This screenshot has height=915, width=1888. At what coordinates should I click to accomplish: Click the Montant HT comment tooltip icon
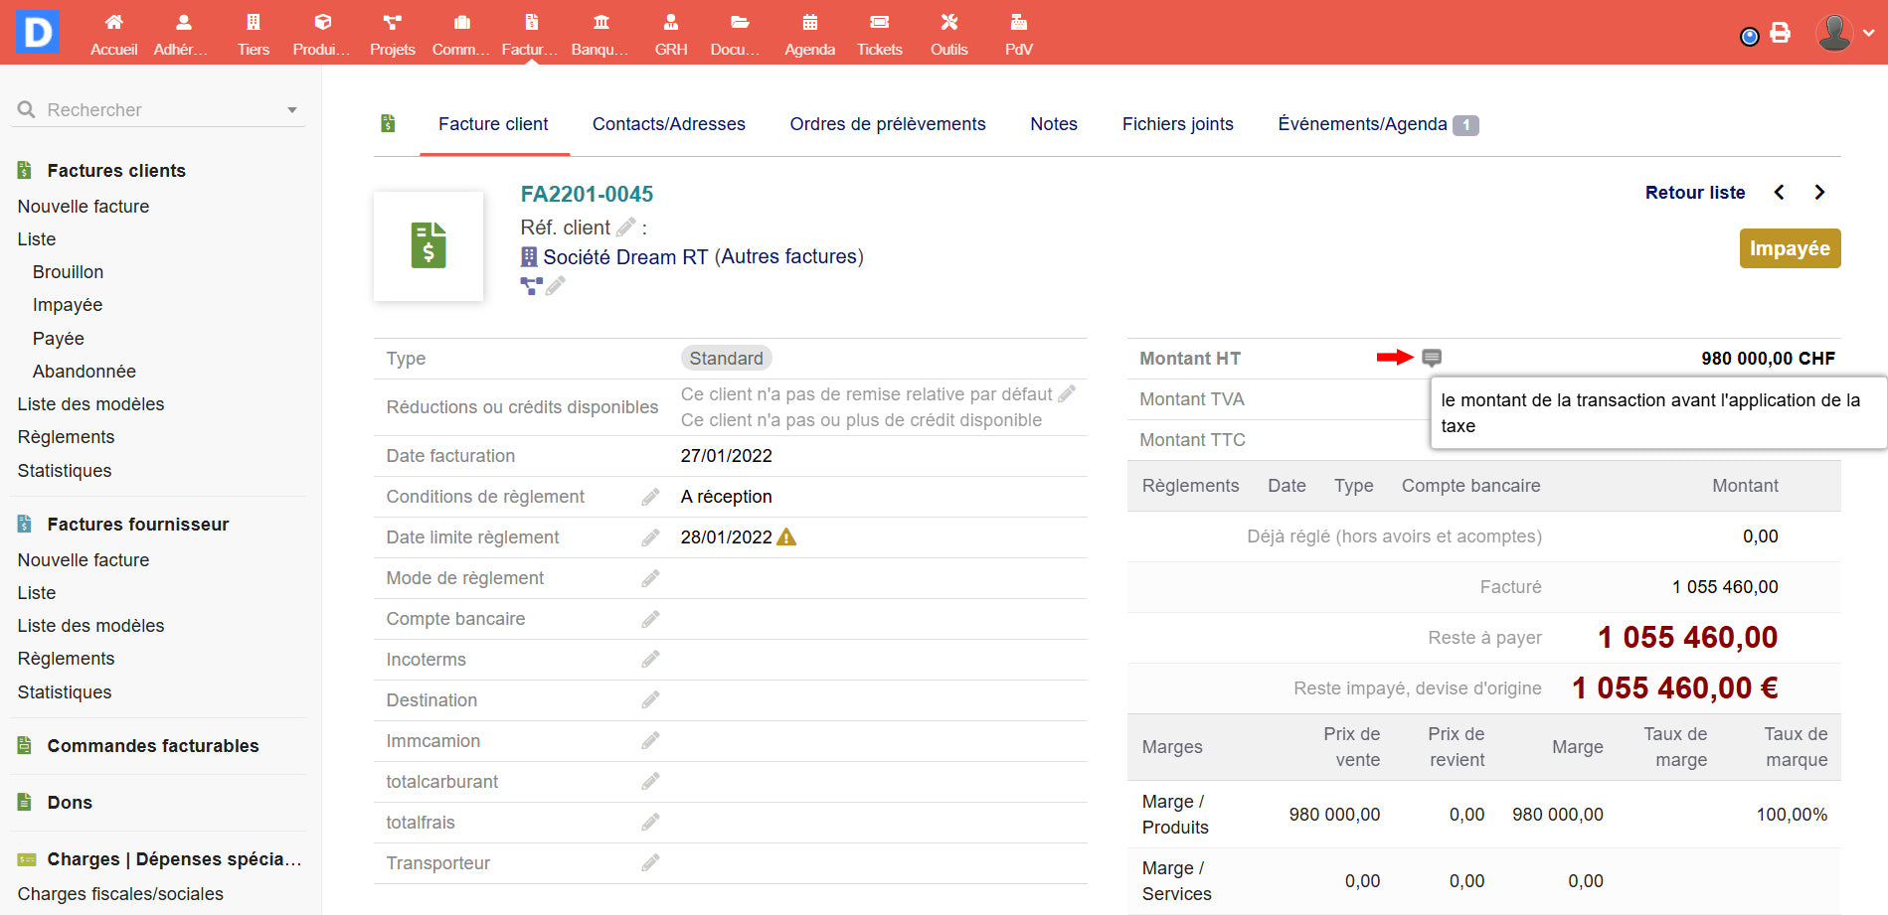point(1432,358)
